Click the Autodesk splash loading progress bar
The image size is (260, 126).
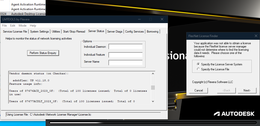[x=153, y=123]
